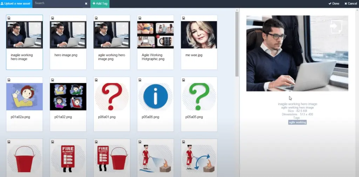Click image-type icon on p05a06.png card
The height and width of the screenshot is (177, 359).
click(140, 80)
